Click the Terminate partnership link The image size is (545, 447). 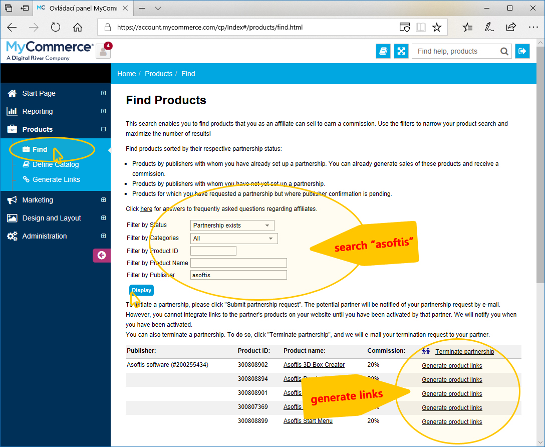[x=465, y=352]
